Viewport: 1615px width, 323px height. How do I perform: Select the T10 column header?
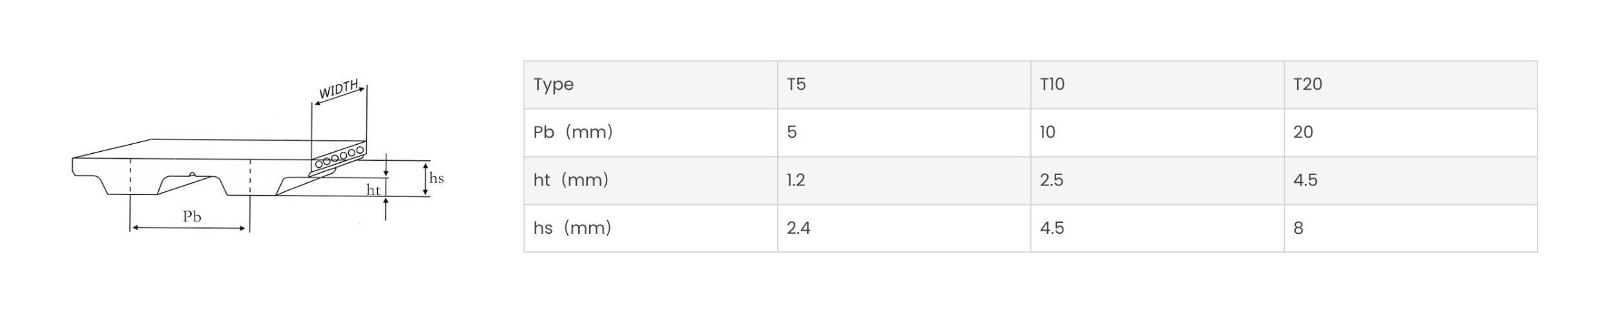click(x=1157, y=85)
